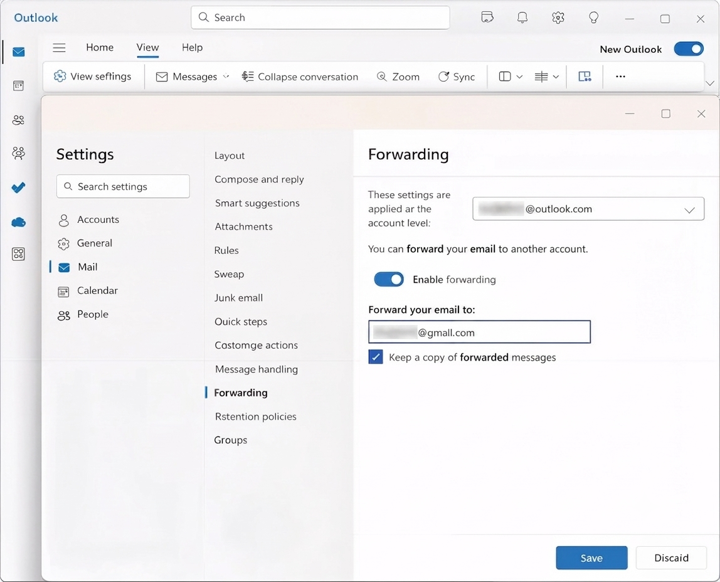Click the hamburger navigation menu icon

click(59, 48)
